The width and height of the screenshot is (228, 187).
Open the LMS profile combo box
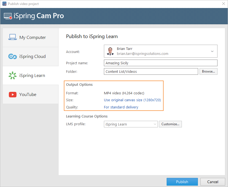pos(131,124)
